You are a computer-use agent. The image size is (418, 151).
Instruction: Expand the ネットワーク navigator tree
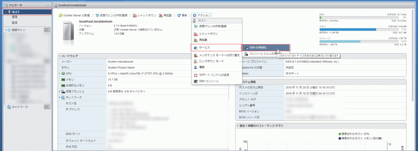pyautogui.click(x=6, y=107)
